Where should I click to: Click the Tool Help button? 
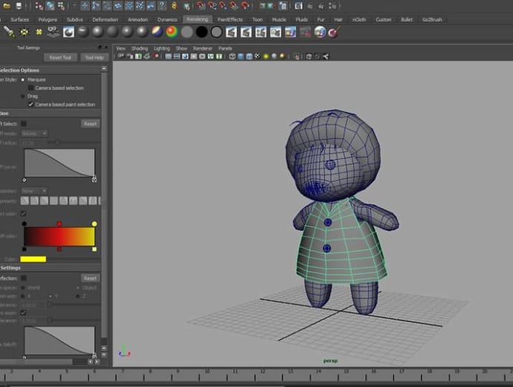tap(94, 57)
